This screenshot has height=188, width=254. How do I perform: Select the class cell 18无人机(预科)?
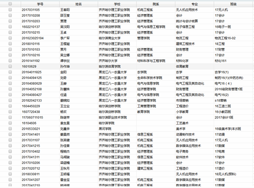[x=225, y=174]
